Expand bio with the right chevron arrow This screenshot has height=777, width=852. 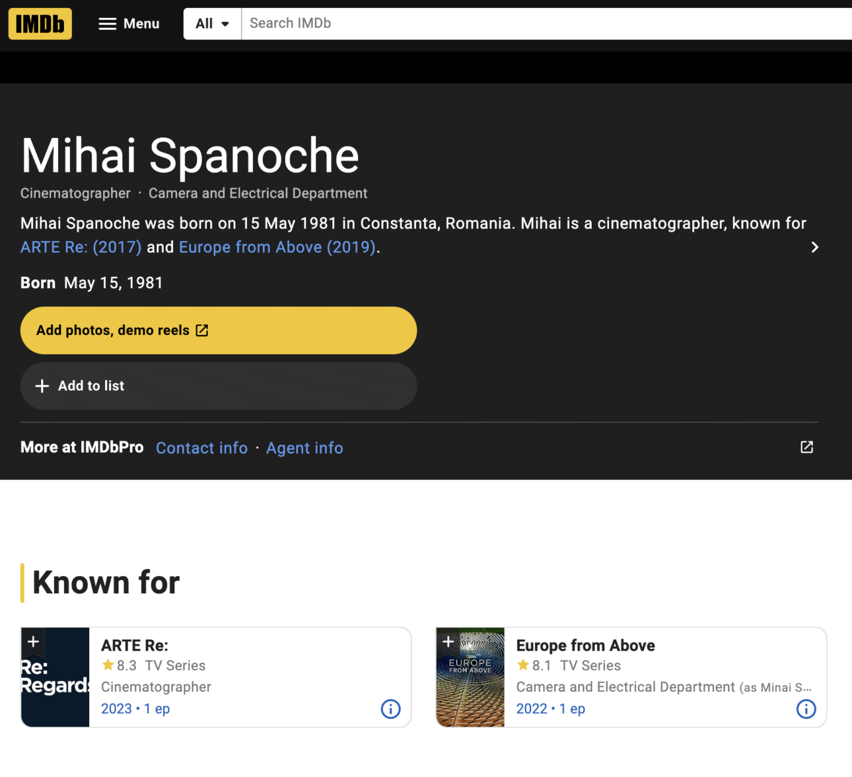[x=815, y=248]
